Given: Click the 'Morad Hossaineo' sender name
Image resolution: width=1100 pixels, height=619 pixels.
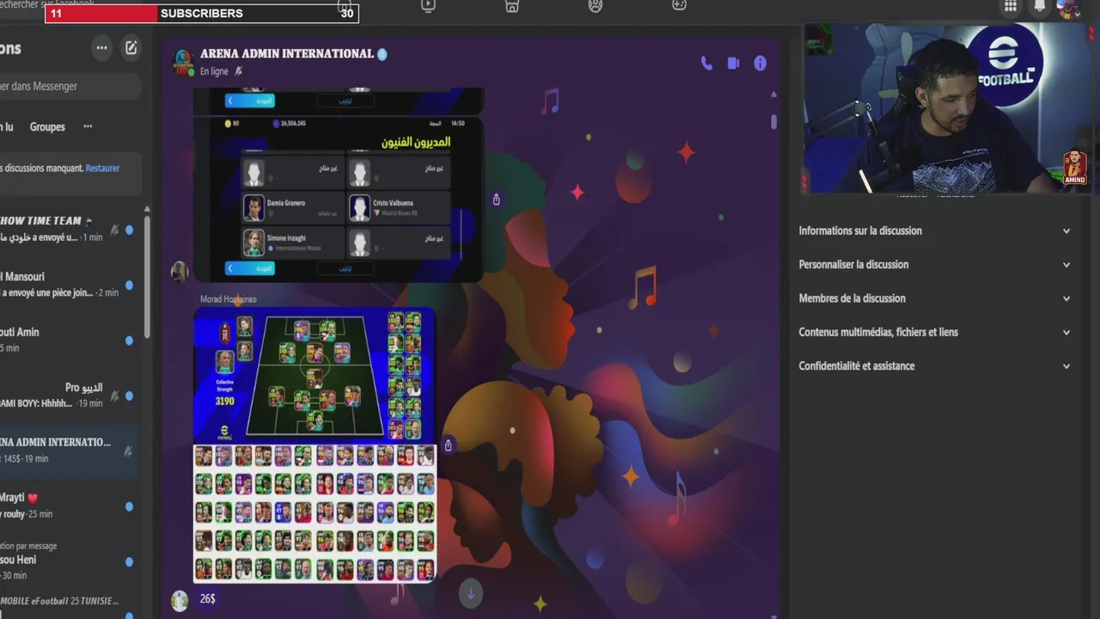Looking at the screenshot, I should pyautogui.click(x=228, y=299).
